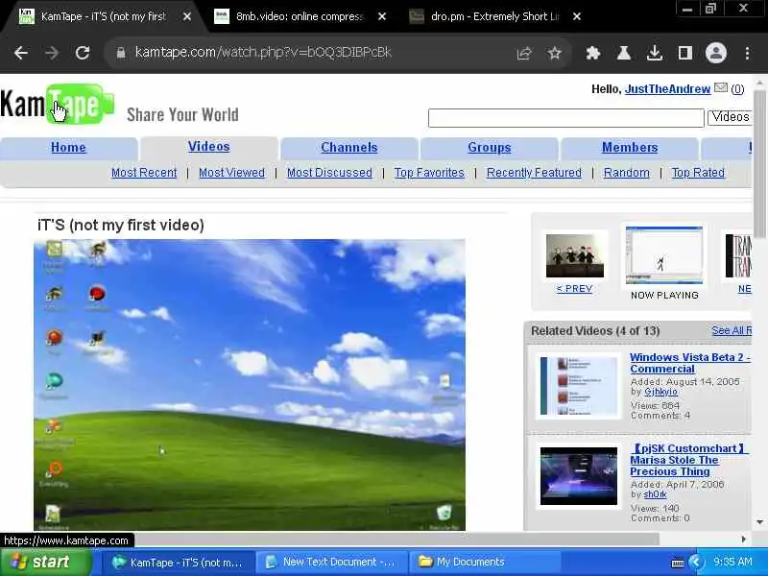Click the KamTape search input field
Viewport: 768px width, 576px height.
[x=565, y=118]
